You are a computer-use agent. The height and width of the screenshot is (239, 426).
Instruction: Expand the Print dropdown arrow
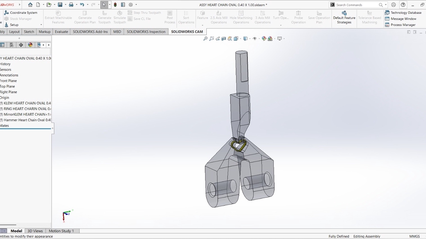point(76,4)
